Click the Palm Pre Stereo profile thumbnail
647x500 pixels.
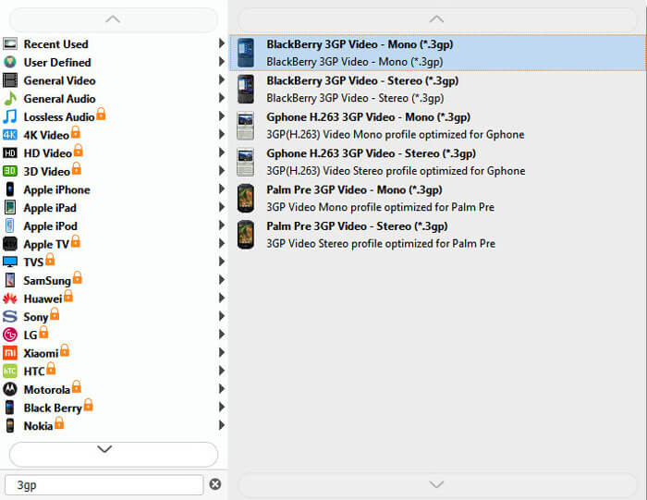tap(246, 235)
